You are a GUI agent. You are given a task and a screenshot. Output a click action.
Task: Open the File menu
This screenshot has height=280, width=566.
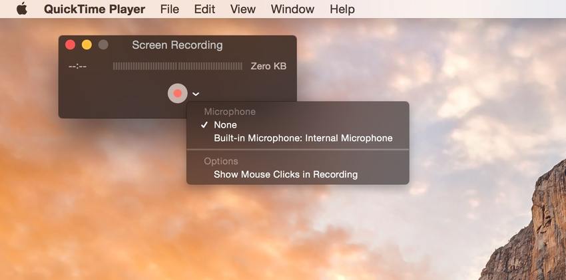tap(170, 9)
